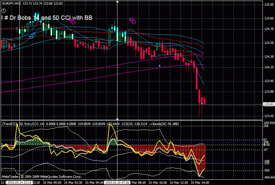Click the "15 Mar 00:30" time axis label
275x185 pixels.
[x=52, y=182]
